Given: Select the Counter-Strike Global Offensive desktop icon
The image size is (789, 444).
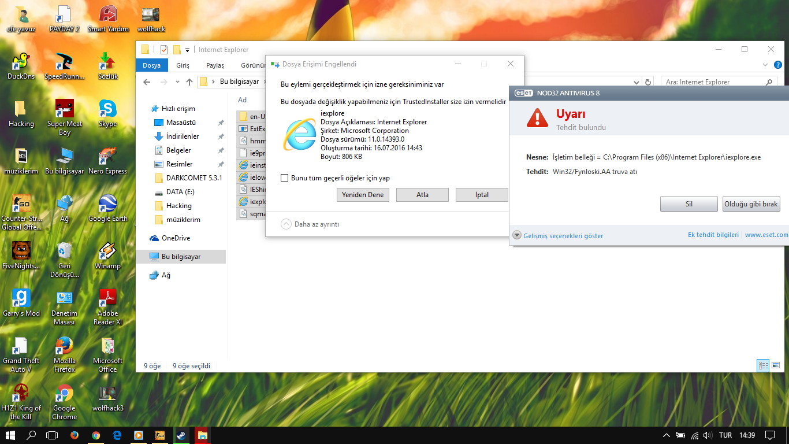Looking at the screenshot, I should [21, 212].
